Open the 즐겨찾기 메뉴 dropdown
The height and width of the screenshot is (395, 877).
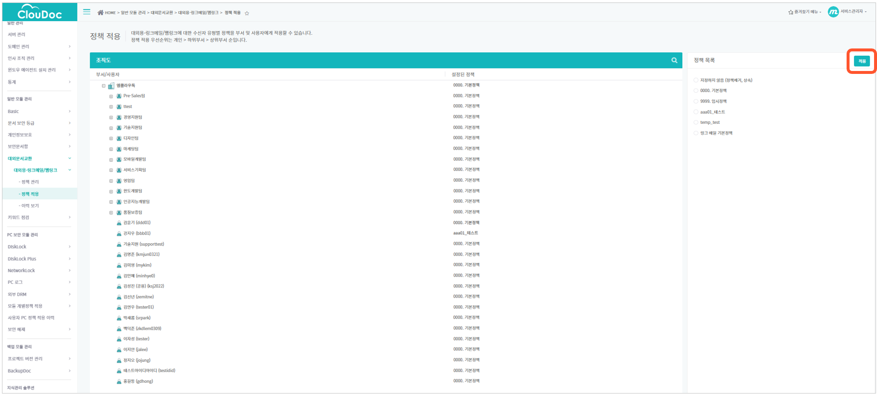804,12
